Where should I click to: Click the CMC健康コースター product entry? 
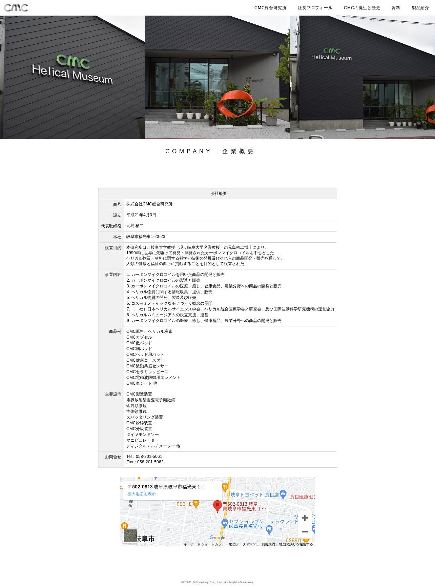pos(145,360)
